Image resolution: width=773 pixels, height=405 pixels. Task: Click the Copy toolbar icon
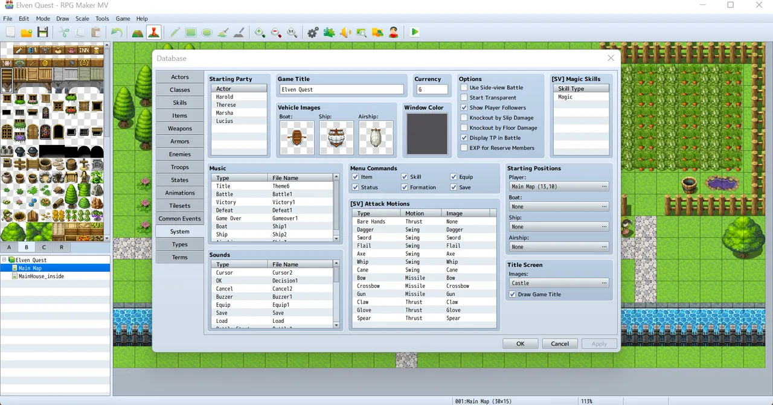80,33
